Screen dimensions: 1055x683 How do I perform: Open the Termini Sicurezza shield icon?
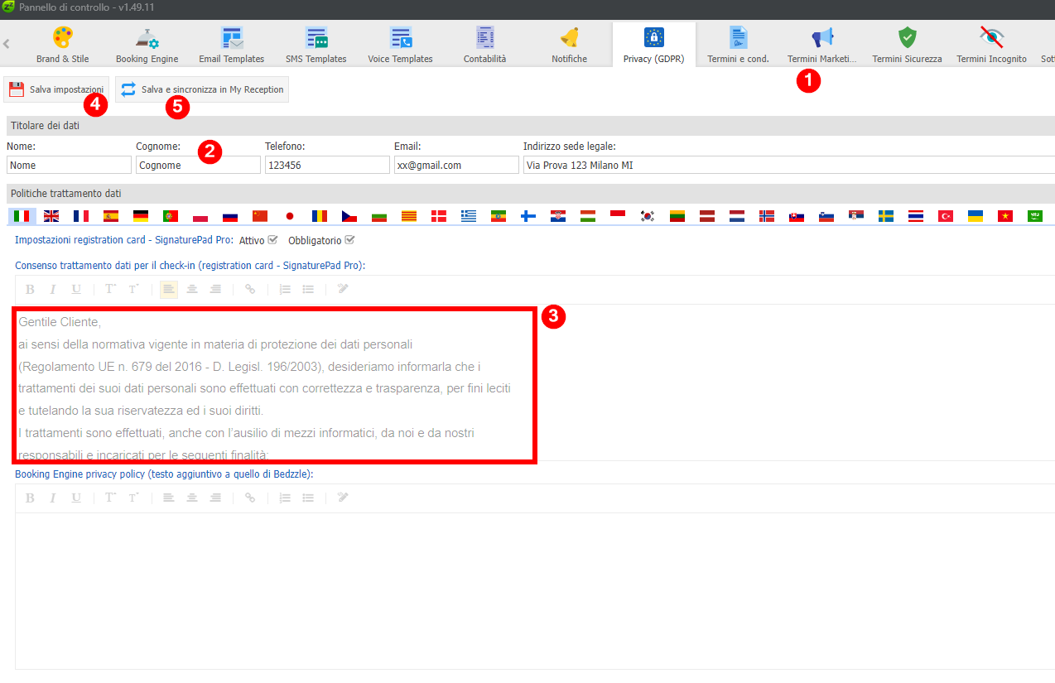[908, 38]
